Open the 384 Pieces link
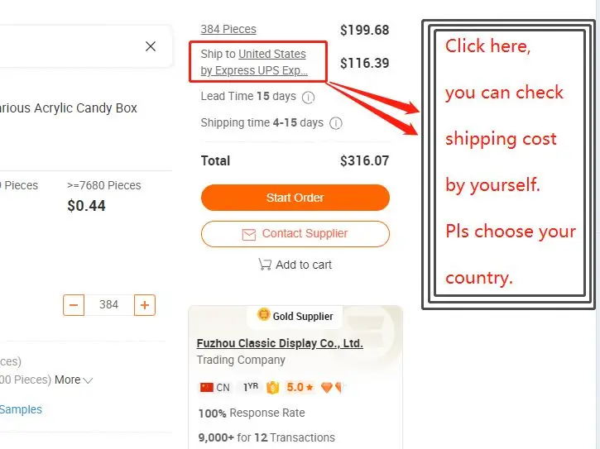Image resolution: width=600 pixels, height=449 pixels. (228, 29)
